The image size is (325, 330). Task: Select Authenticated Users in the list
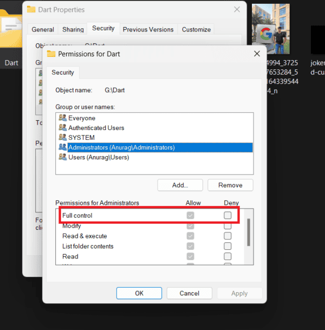(154, 127)
